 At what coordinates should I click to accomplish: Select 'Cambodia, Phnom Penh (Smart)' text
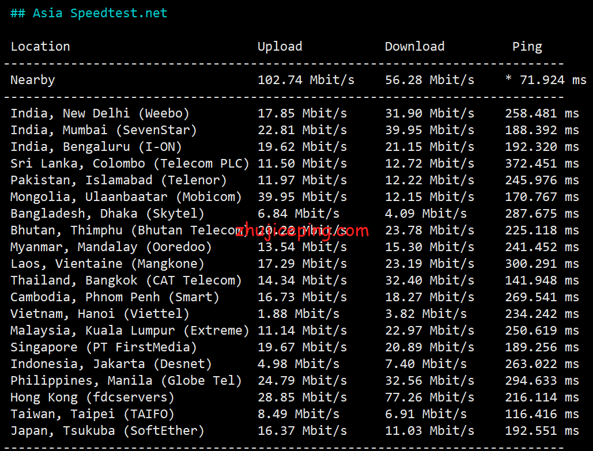(x=115, y=297)
